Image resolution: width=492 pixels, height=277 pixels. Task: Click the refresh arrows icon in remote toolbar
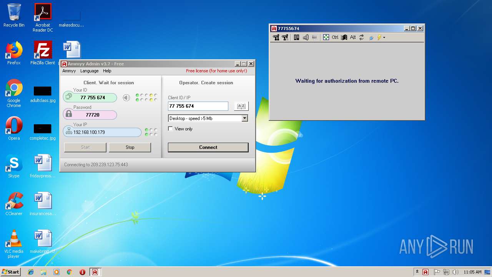point(362,37)
